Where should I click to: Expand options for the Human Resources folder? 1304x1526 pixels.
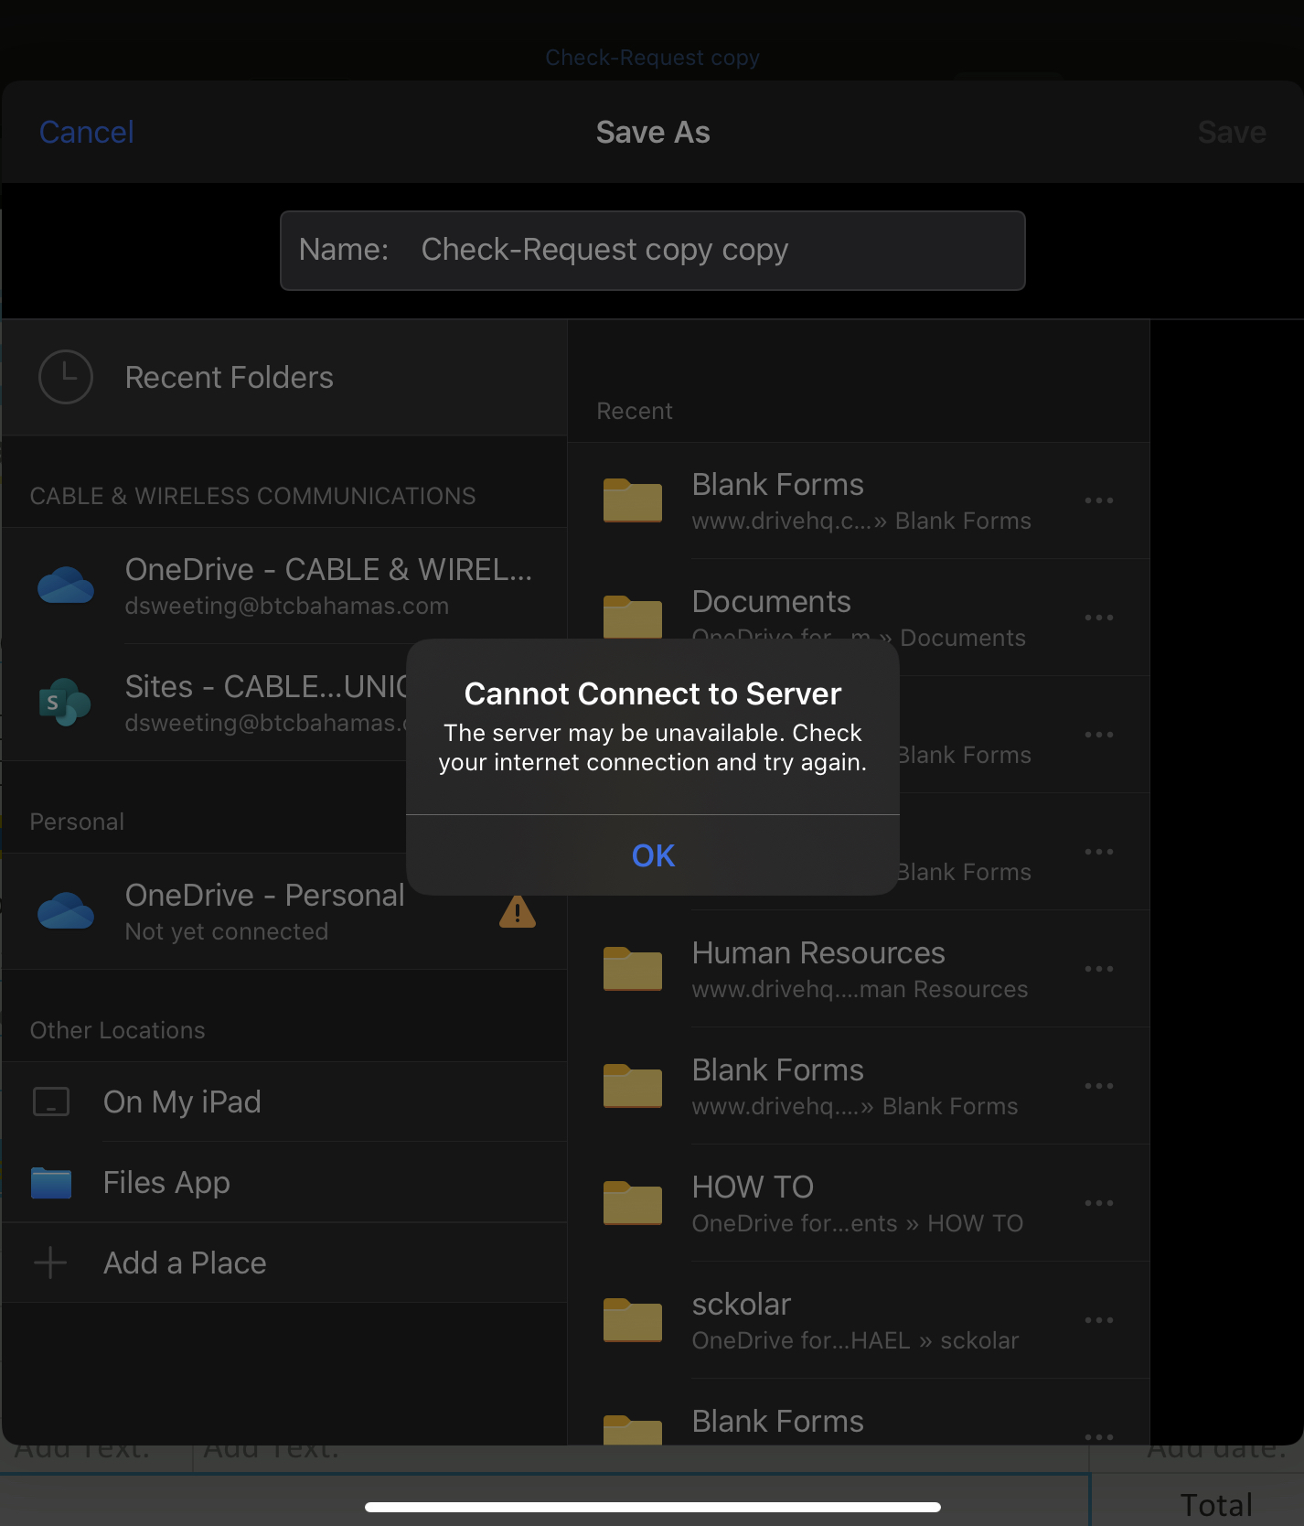point(1098,969)
